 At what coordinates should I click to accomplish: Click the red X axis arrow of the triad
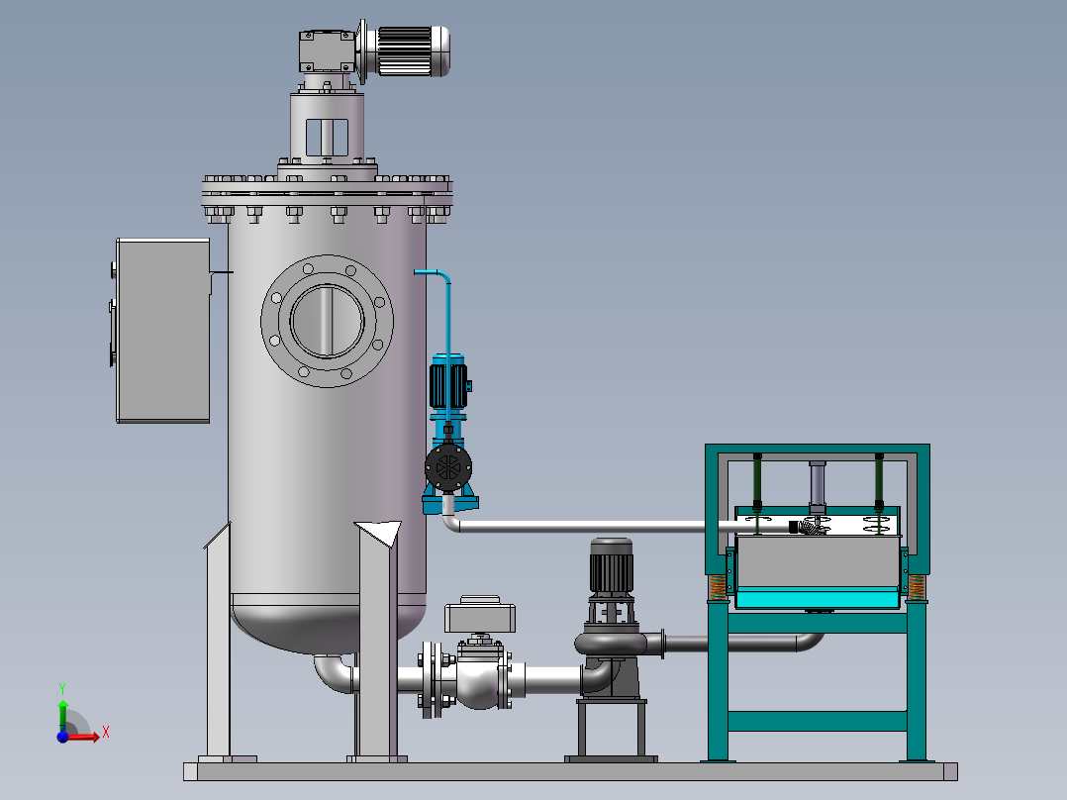84,737
